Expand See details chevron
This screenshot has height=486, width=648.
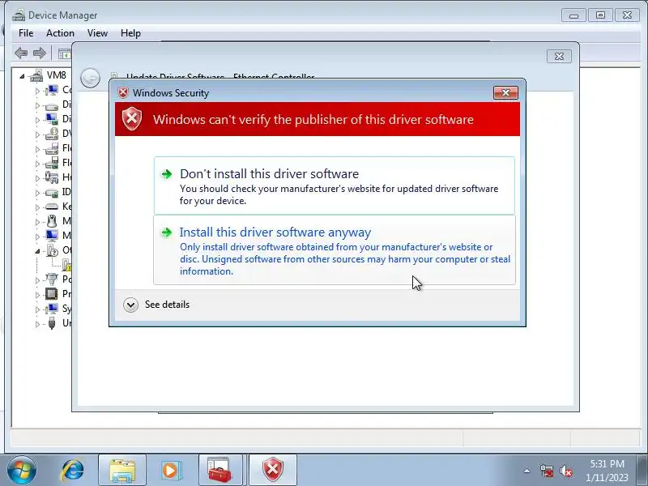(130, 305)
